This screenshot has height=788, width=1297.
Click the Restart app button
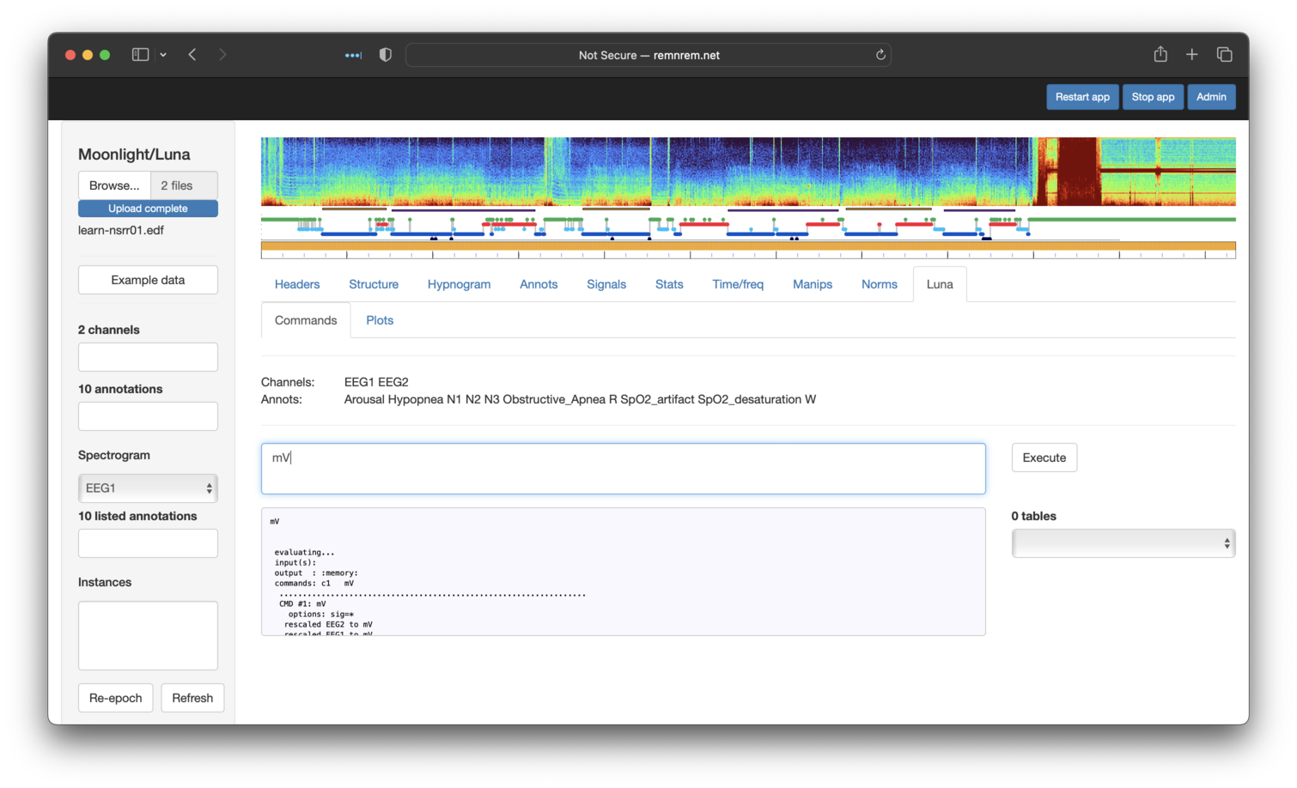coord(1082,97)
